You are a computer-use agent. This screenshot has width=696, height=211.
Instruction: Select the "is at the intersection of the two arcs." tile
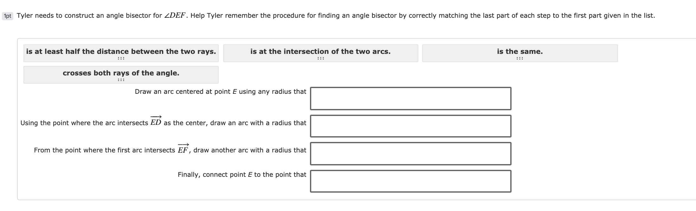pyautogui.click(x=320, y=51)
